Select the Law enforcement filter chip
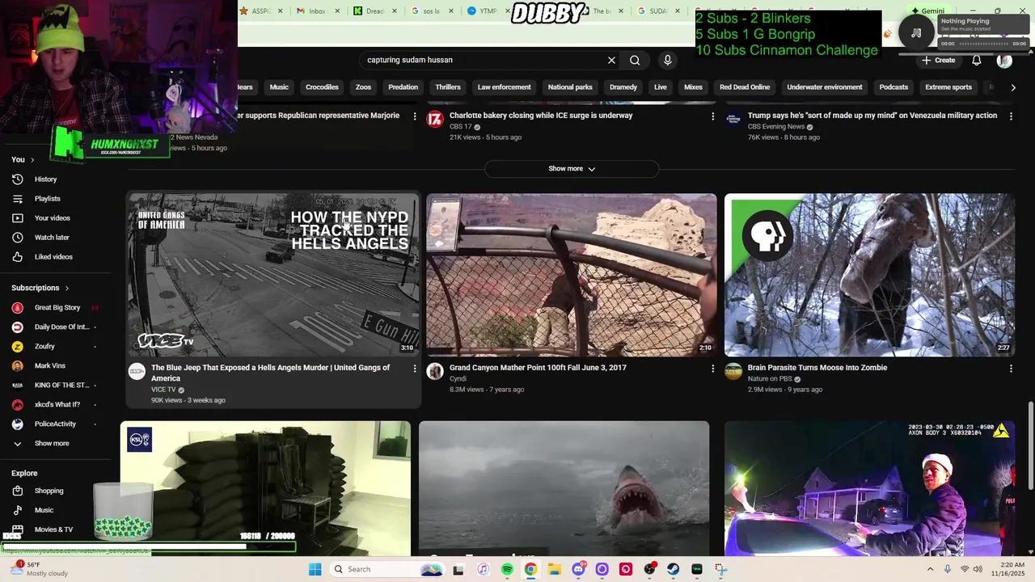 coord(505,87)
